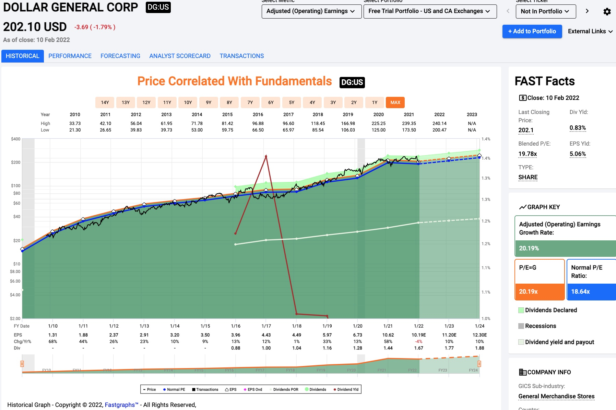Open the TRANSACTIONS tab
This screenshot has width=616, height=410.
(242, 56)
